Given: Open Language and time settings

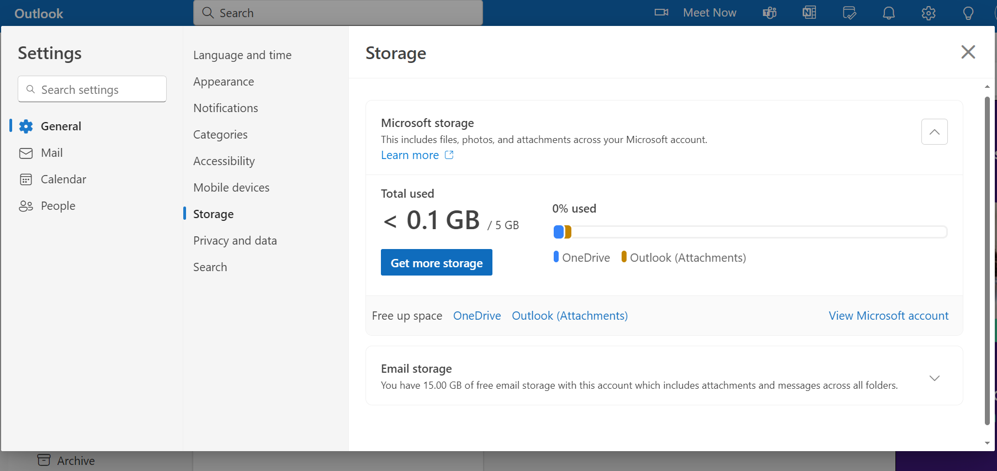Looking at the screenshot, I should pos(242,55).
